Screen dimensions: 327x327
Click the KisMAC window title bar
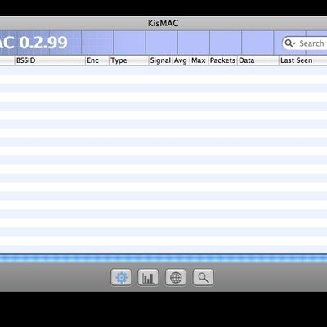163,23
